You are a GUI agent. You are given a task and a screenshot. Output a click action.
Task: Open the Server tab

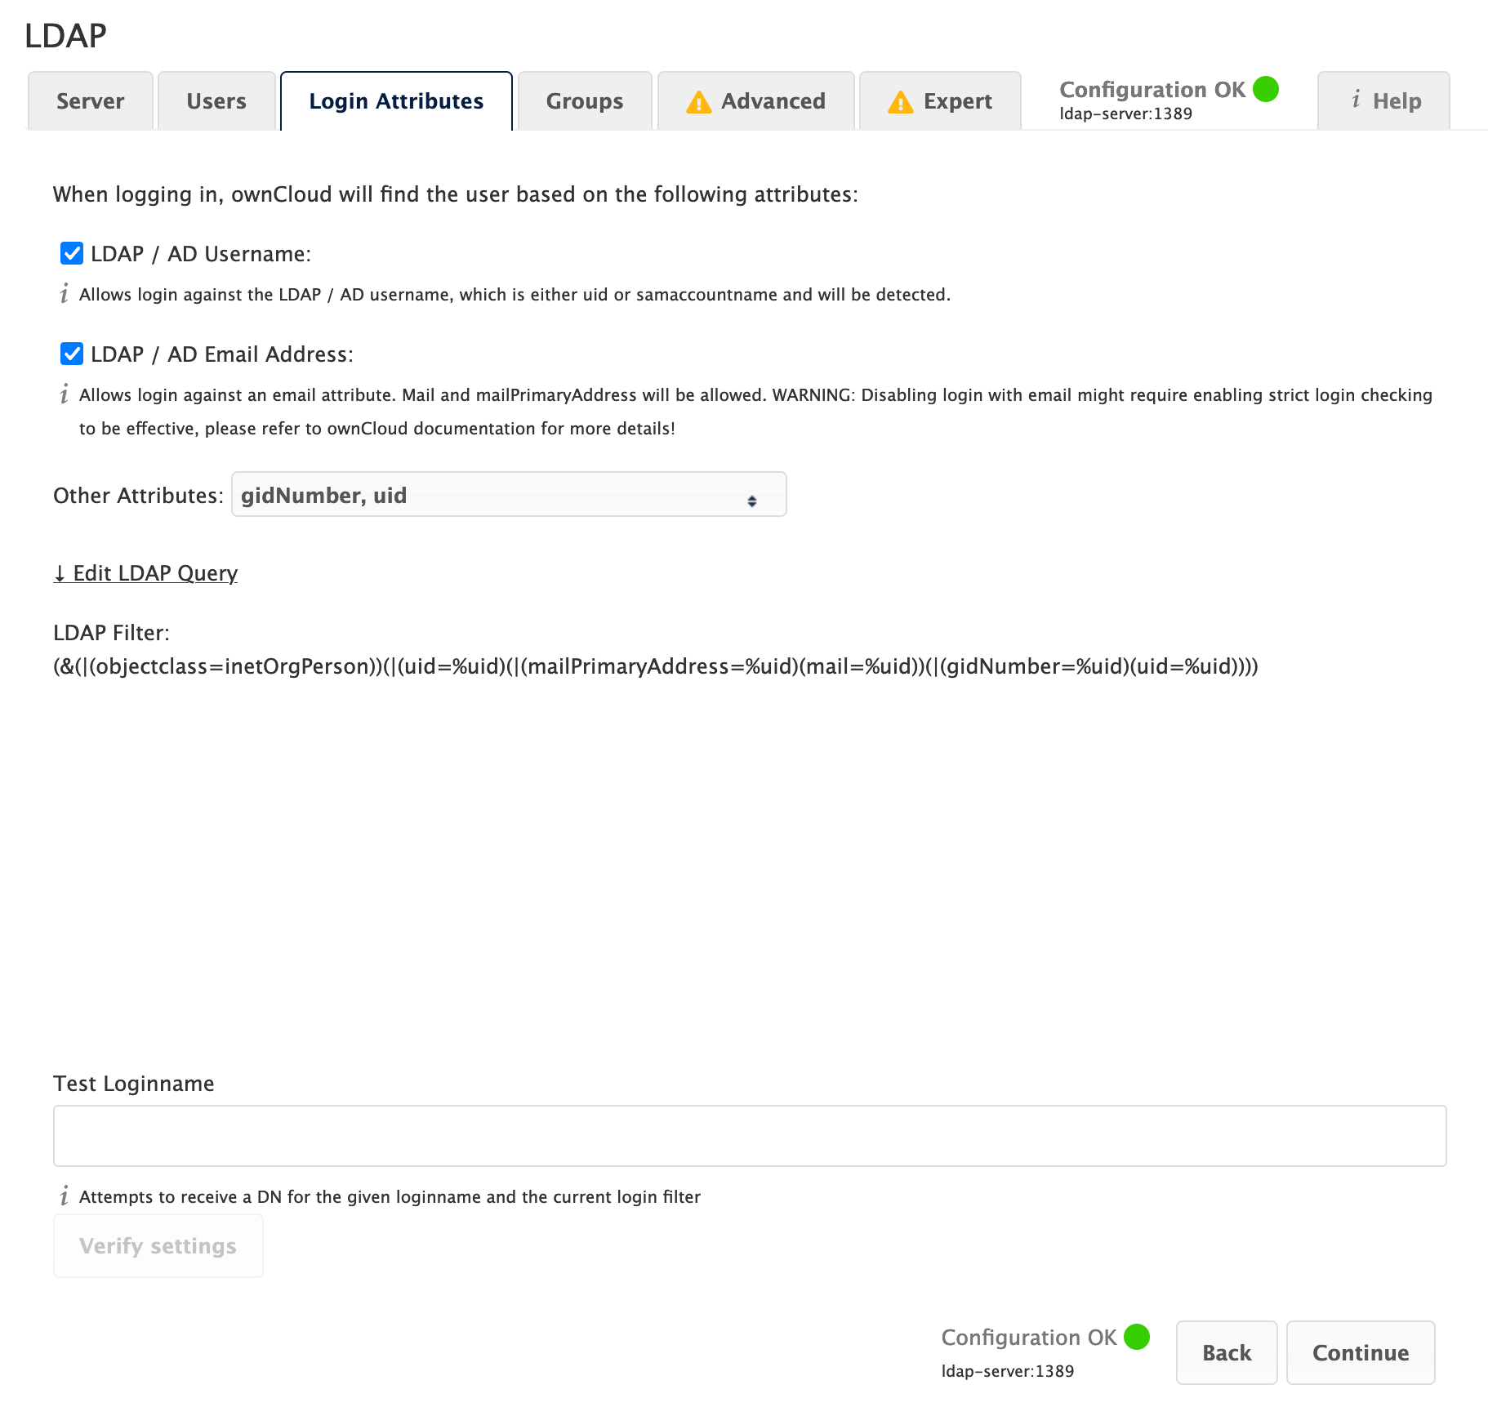pyautogui.click(x=90, y=100)
